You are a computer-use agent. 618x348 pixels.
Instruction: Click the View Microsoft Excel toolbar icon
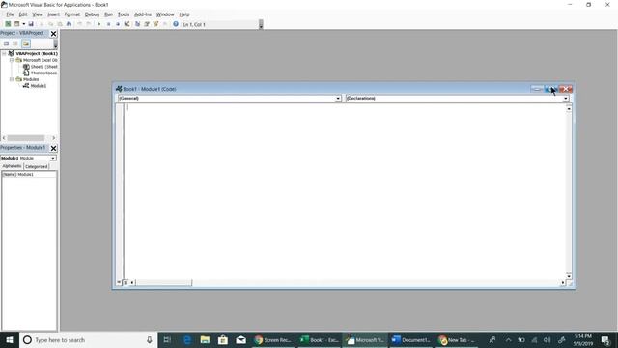[x=8, y=24]
